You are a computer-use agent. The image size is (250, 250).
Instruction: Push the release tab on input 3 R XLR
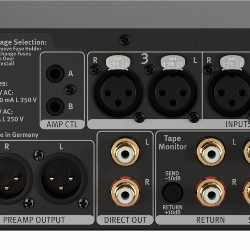click(x=118, y=62)
